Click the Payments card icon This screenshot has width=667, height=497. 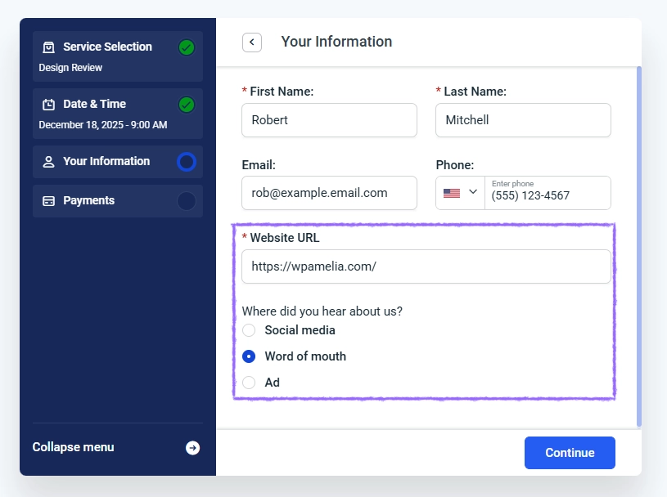[x=48, y=201]
